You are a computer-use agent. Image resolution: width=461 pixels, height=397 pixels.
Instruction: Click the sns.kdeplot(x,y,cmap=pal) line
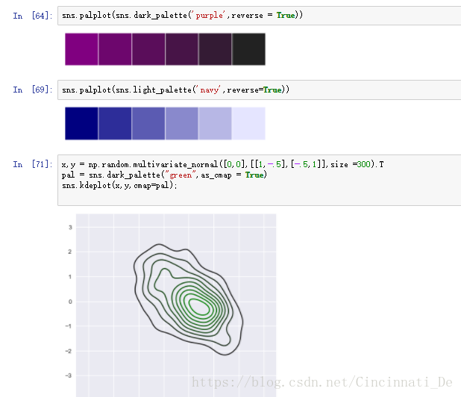click(119, 185)
